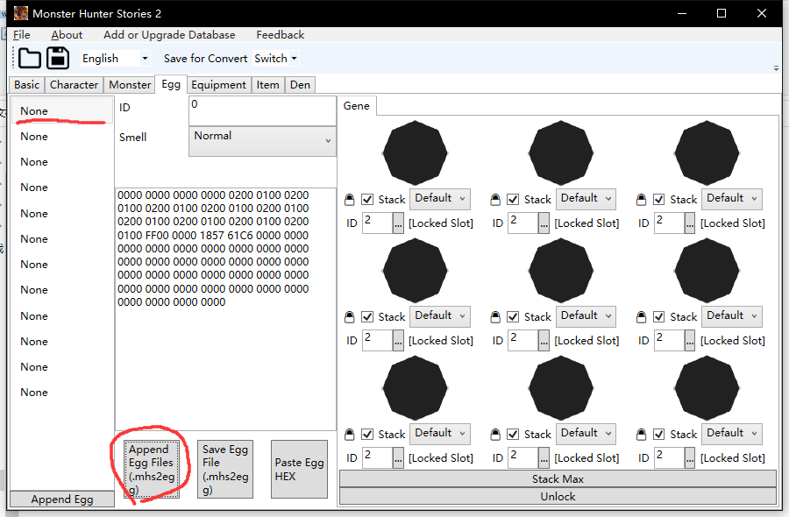Image resolution: width=789 pixels, height=517 pixels.
Task: Click Paste Egg HEX button
Action: point(299,469)
